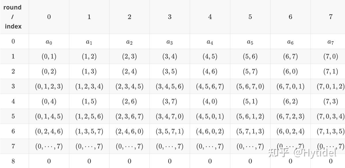
Task: Select the (0,1,2,3) cell
Action: tap(49, 86)
